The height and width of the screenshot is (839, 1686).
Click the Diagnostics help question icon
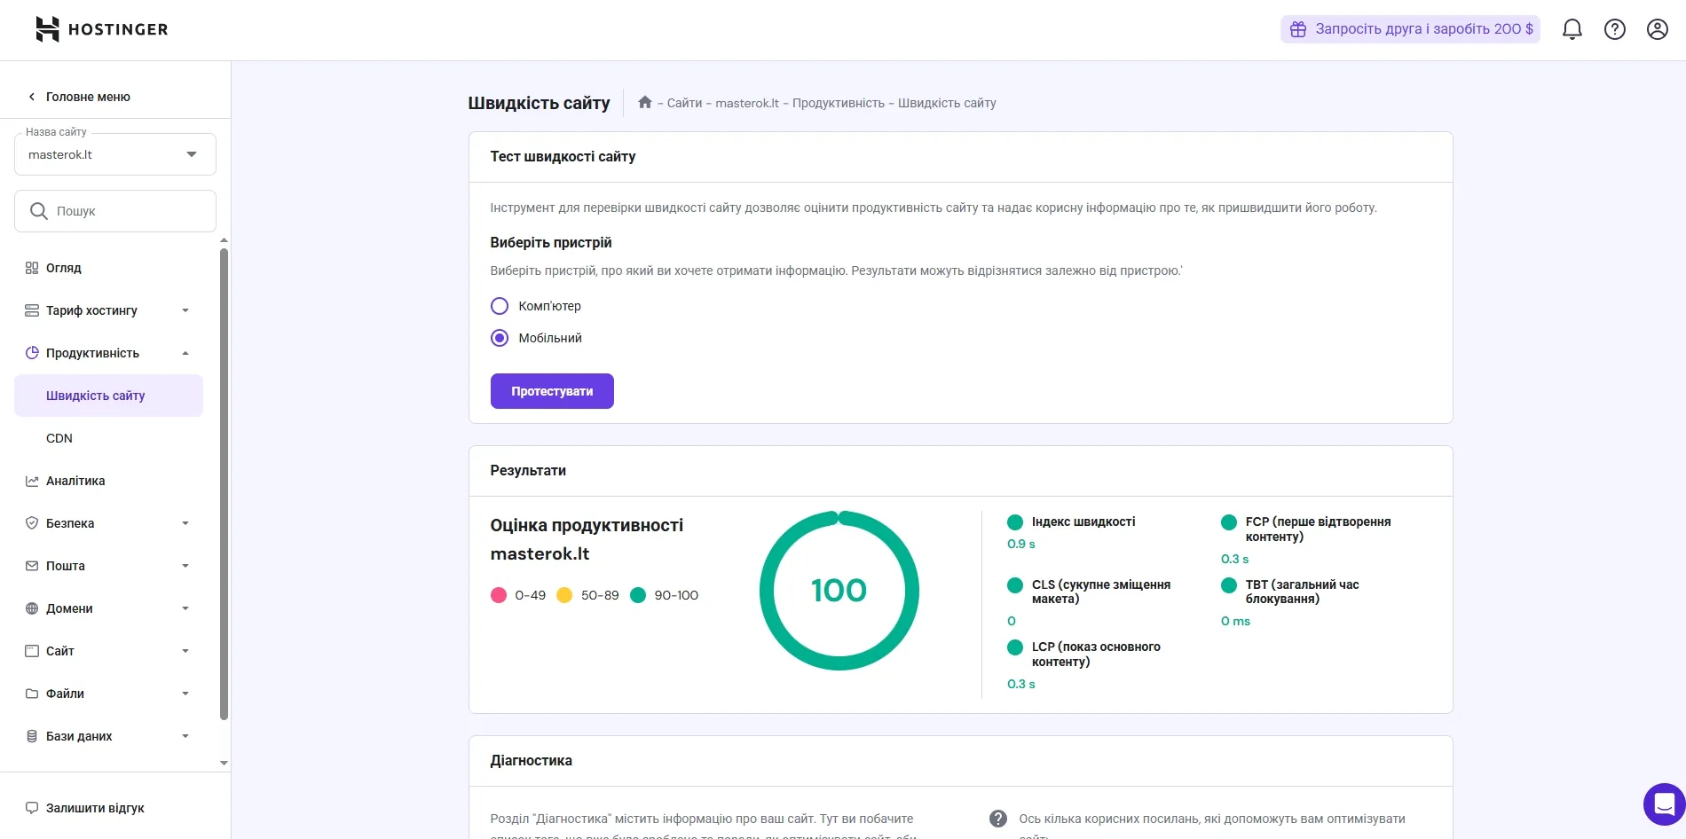[998, 819]
